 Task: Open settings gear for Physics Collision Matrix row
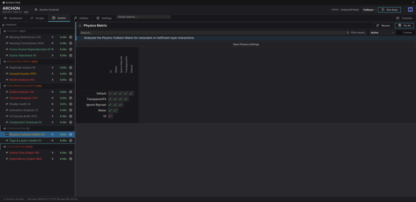click(70, 134)
